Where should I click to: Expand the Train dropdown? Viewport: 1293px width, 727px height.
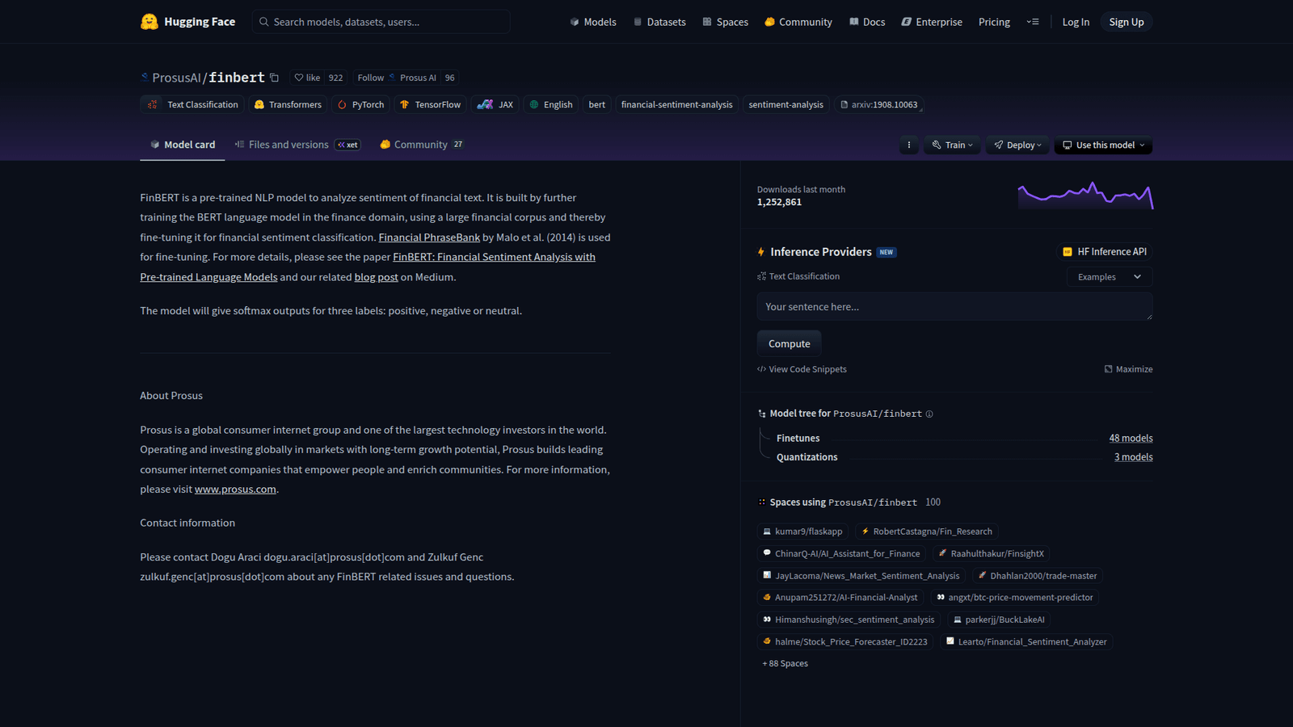click(x=953, y=145)
